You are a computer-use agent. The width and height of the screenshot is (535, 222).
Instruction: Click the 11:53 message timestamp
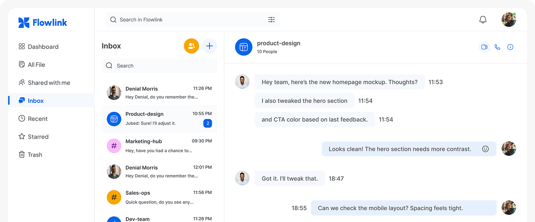[436, 82]
